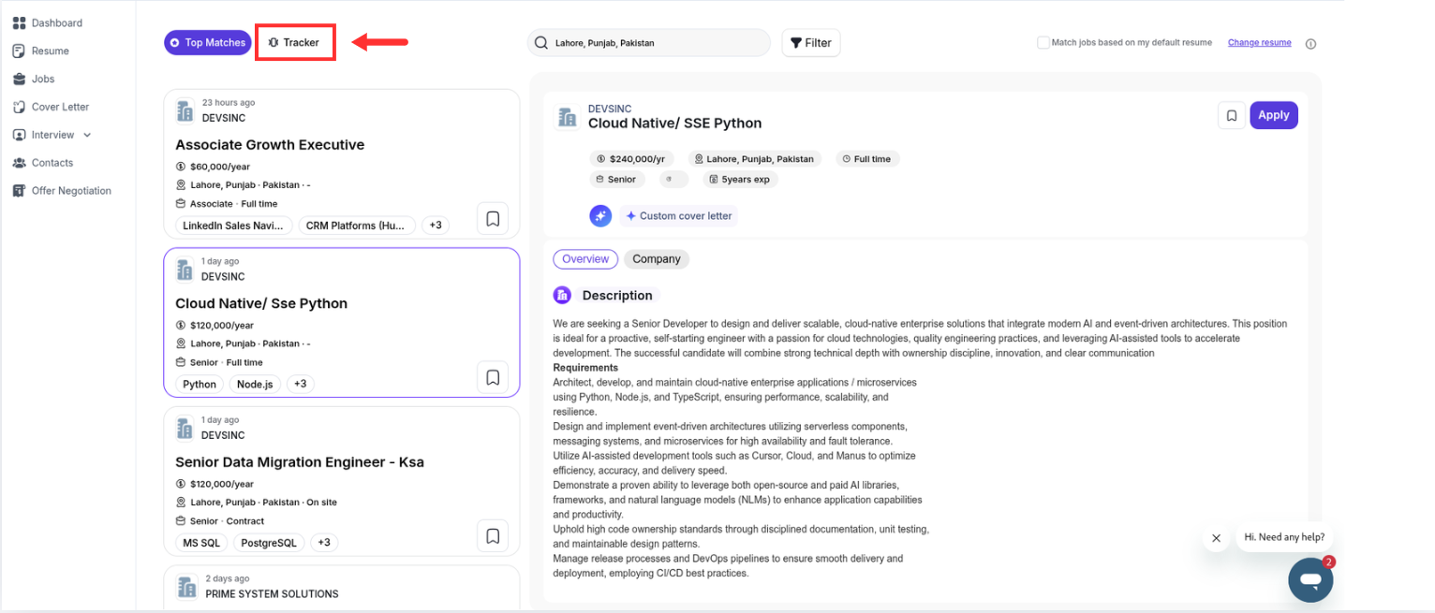Image resolution: width=1435 pixels, height=613 pixels.
Task: Click the CRM Platforms skill tag
Action: click(x=357, y=226)
